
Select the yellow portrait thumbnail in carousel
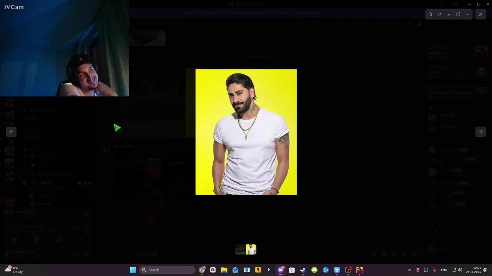[251, 250]
